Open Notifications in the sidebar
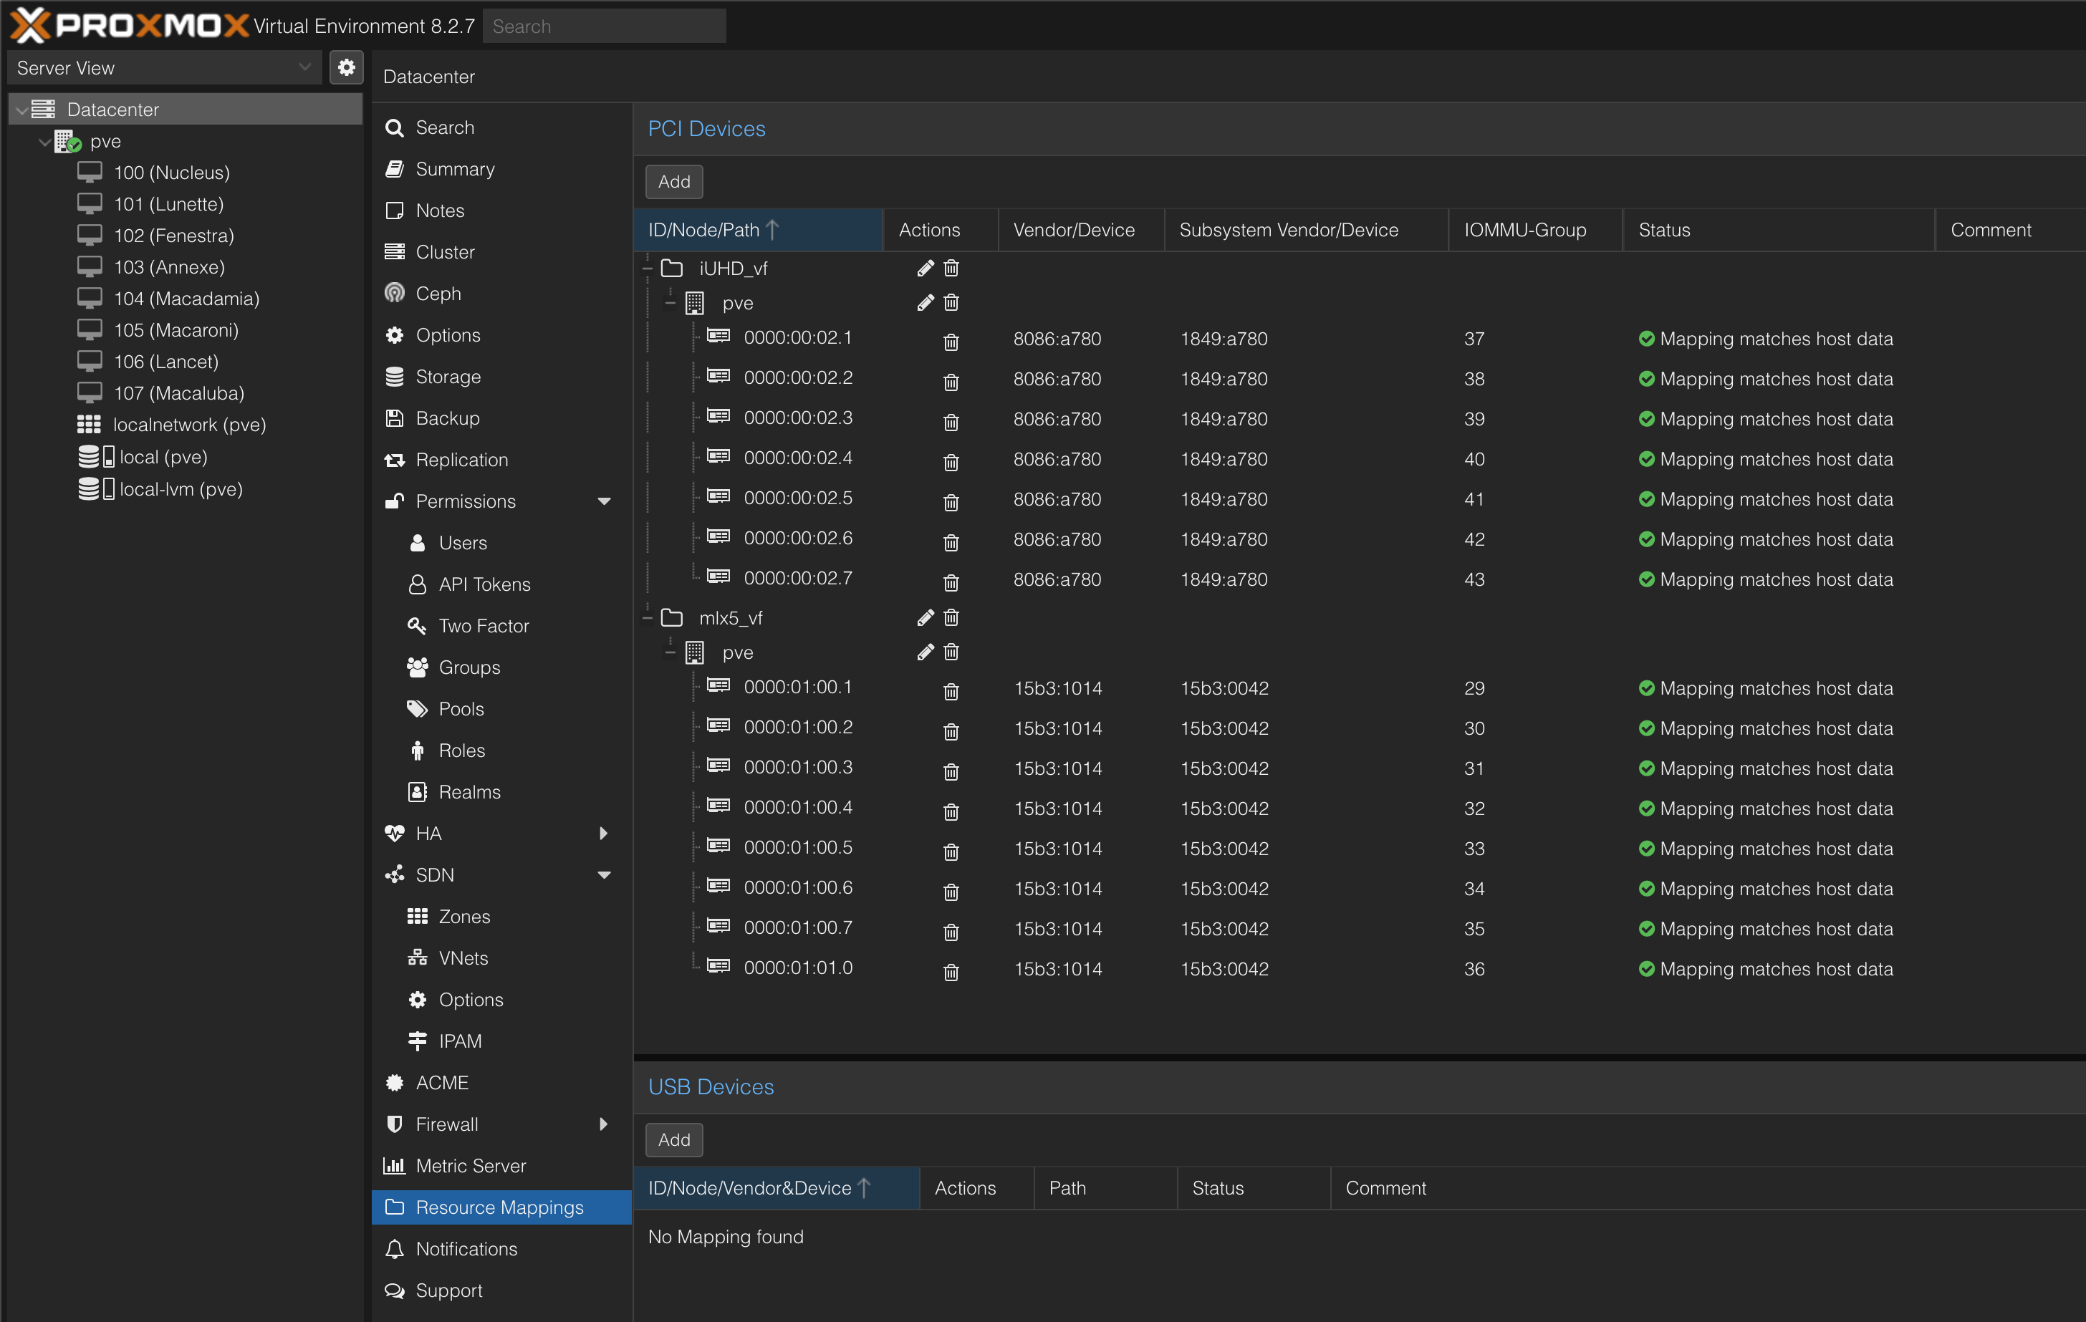Screen dimensions: 2086x1322 (x=465, y=1248)
